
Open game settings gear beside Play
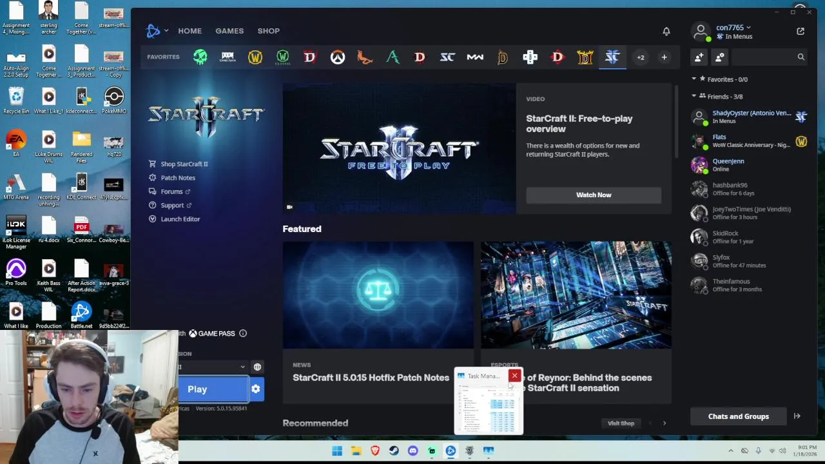pos(256,389)
